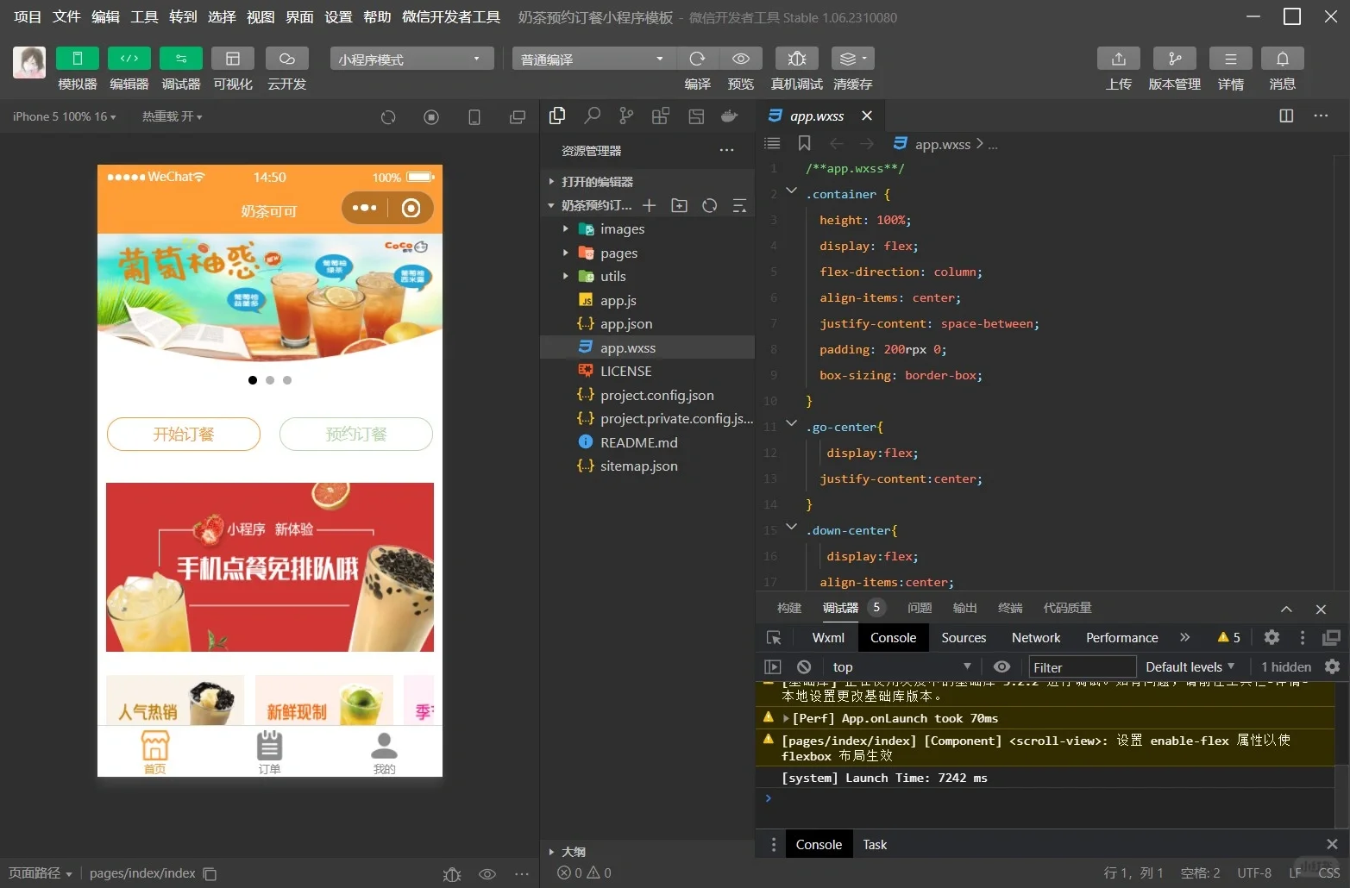Clear the console with the ban icon

coord(804,667)
